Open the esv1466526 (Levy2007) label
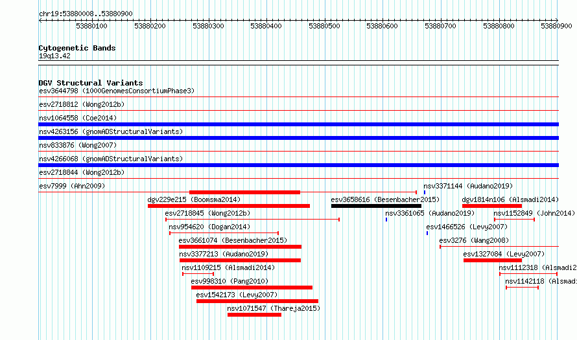The width and height of the screenshot is (577, 340). pyautogui.click(x=467, y=227)
